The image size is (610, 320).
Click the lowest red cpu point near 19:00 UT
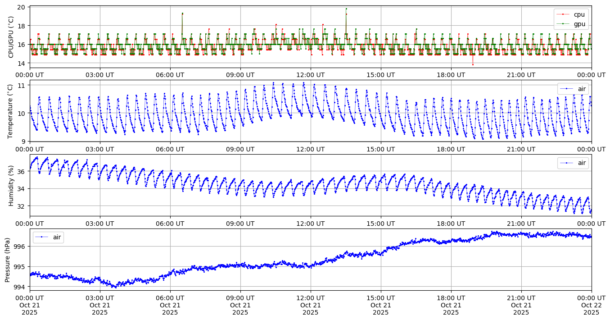pyautogui.click(x=473, y=64)
